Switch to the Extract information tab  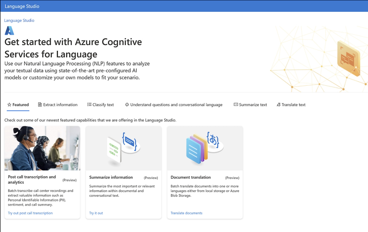(60, 105)
